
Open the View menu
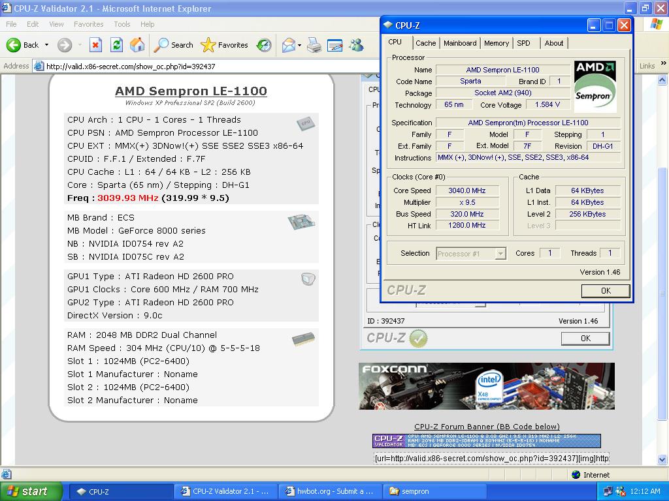[56, 24]
